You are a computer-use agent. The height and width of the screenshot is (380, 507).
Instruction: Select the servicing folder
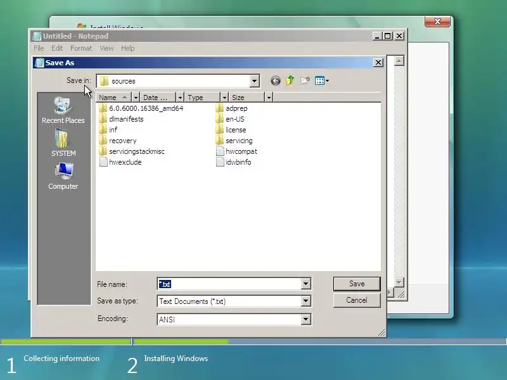click(234, 141)
